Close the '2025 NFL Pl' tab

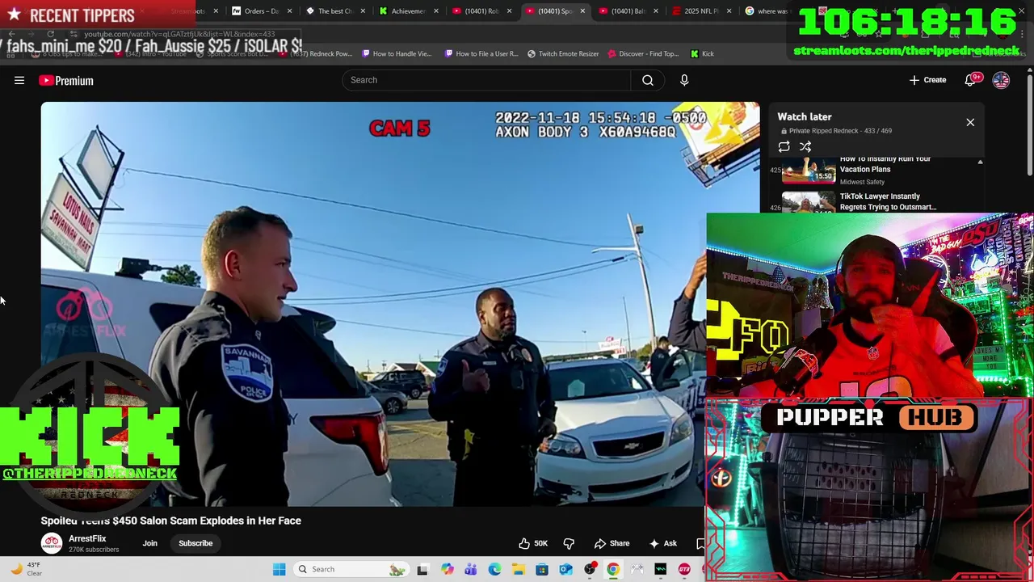click(x=729, y=11)
